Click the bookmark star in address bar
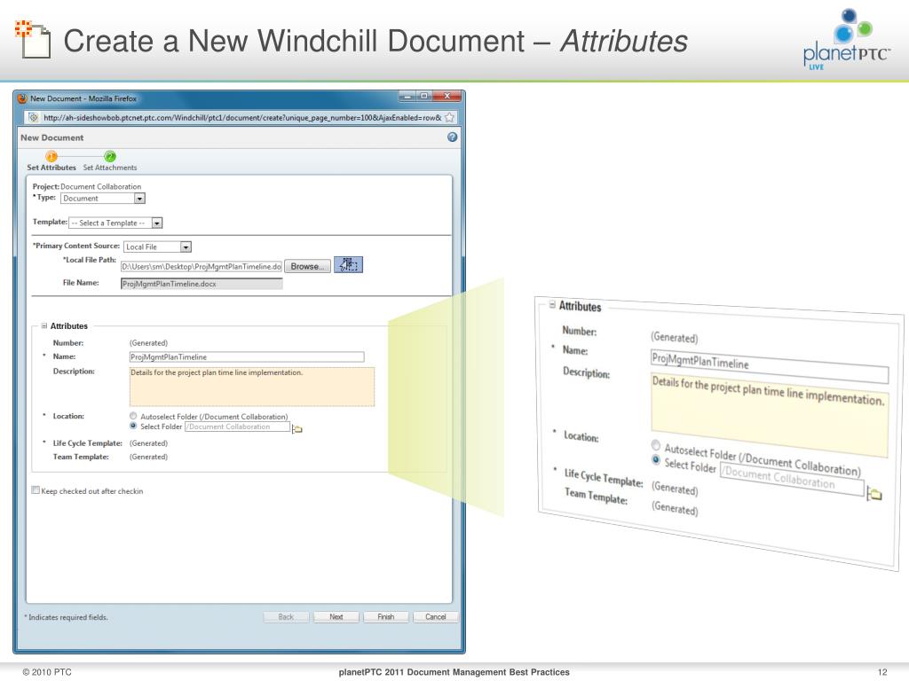 pos(449,118)
